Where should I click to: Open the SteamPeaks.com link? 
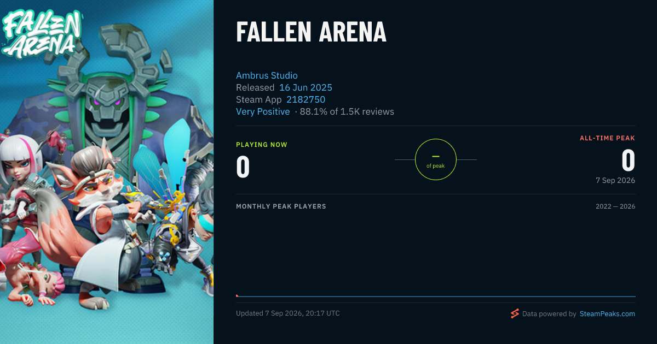(607, 314)
